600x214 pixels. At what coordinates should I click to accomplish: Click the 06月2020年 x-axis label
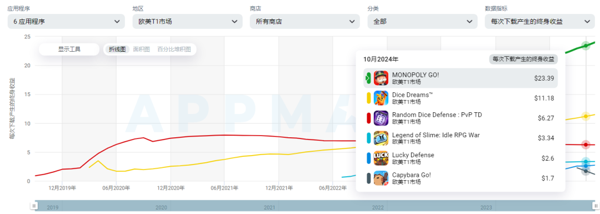tap(116, 188)
